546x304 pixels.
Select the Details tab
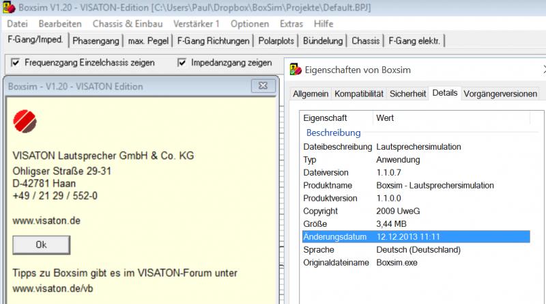point(445,93)
